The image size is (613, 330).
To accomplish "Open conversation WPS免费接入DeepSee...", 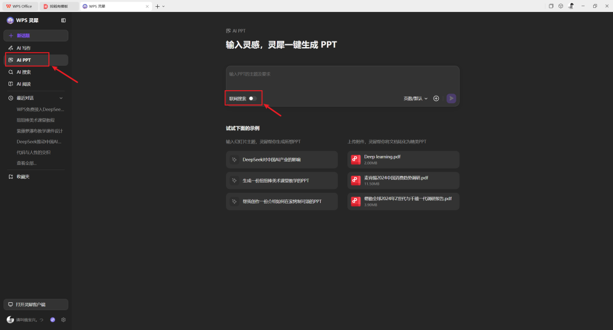I will pos(40,109).
